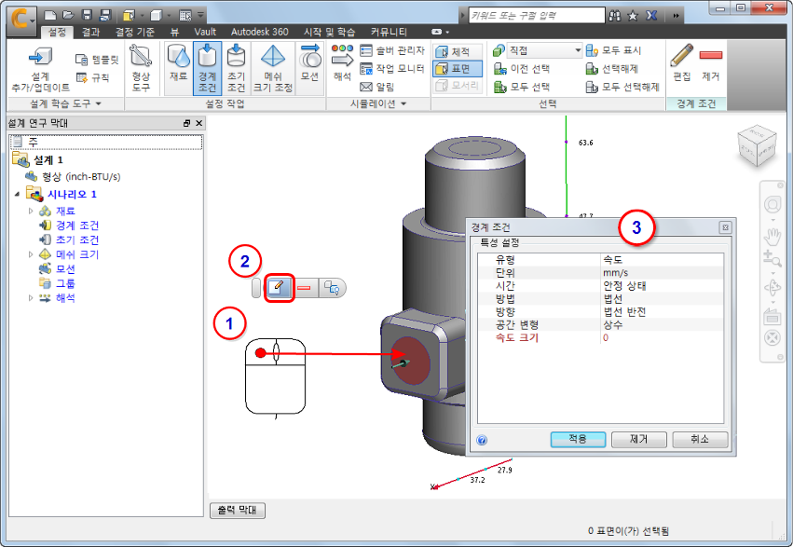
Task: Click 선택해제
Action: (612, 69)
